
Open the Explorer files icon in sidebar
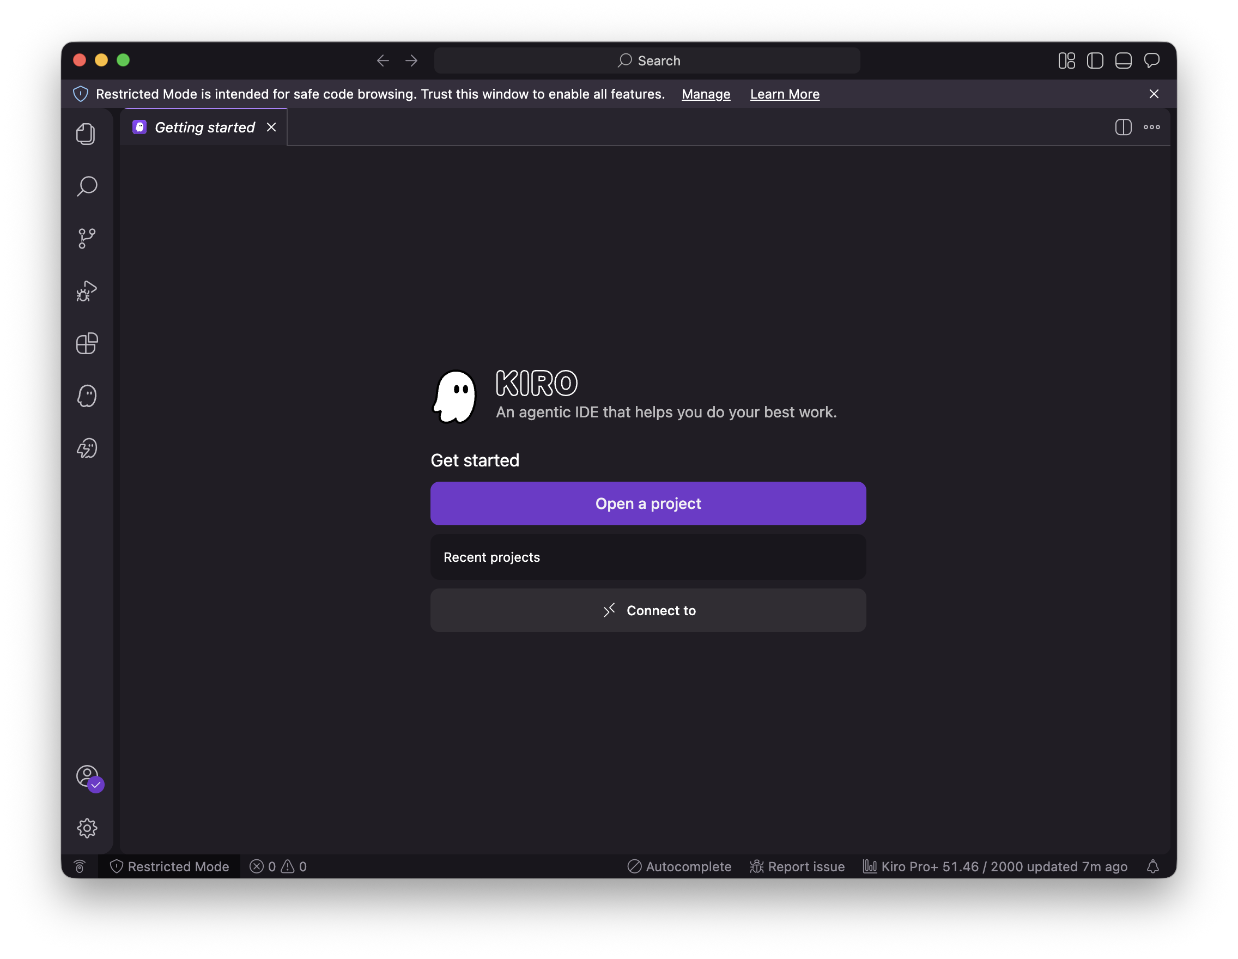(86, 133)
